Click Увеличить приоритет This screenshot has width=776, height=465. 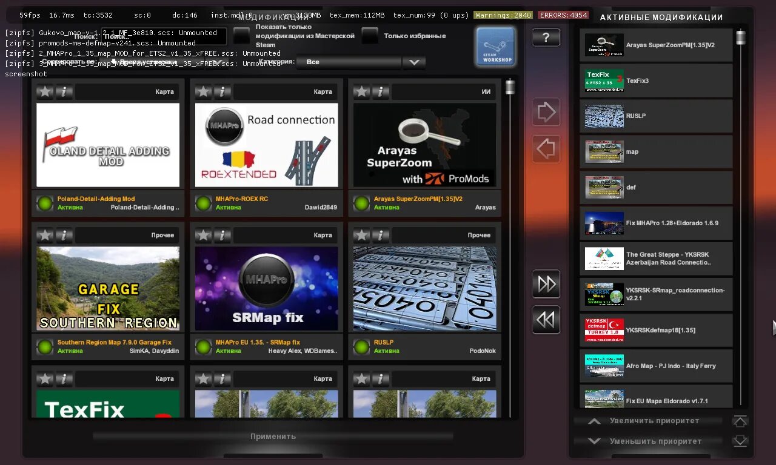[x=654, y=421]
